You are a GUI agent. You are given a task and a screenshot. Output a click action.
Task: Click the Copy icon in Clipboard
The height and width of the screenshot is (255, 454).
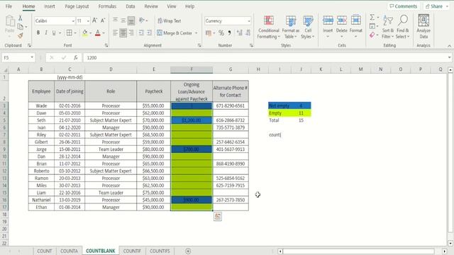click(x=21, y=27)
